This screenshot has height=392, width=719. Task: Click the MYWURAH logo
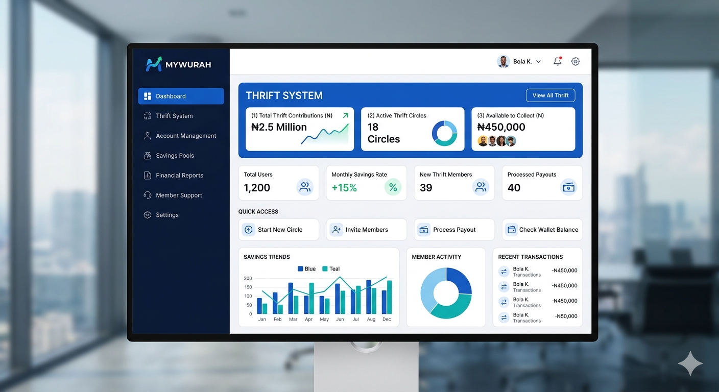178,64
